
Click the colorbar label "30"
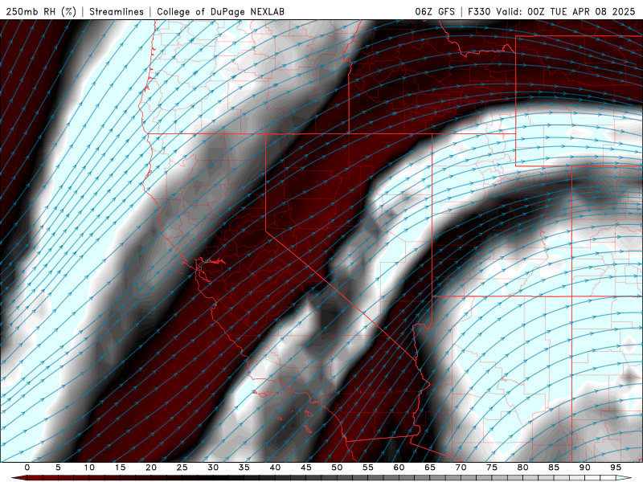[x=213, y=468]
